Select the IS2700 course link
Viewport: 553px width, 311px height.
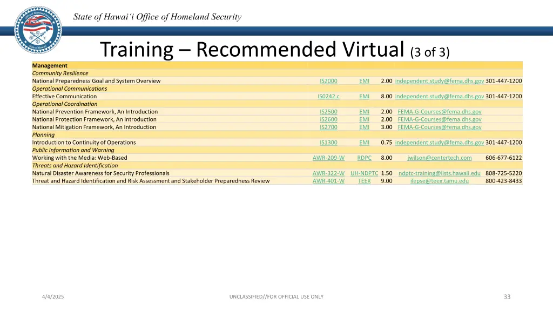pyautogui.click(x=328, y=127)
